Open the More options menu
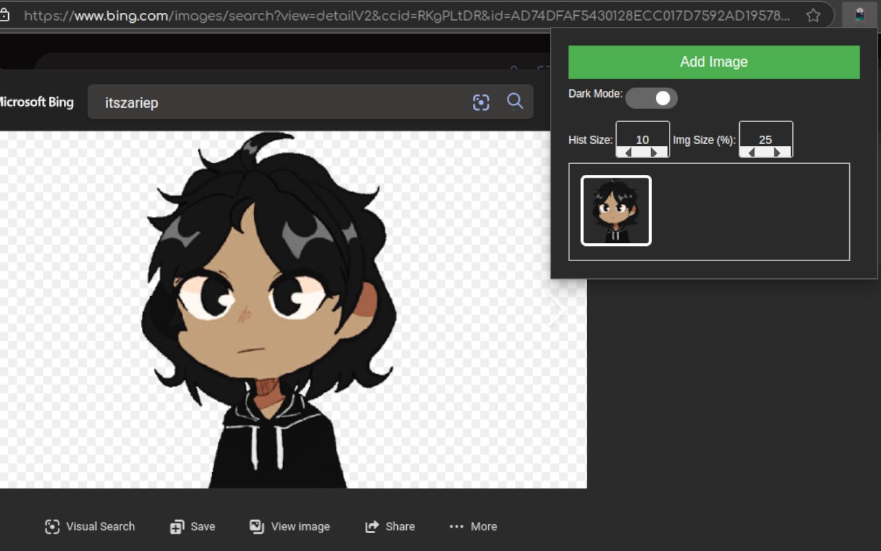 click(473, 527)
